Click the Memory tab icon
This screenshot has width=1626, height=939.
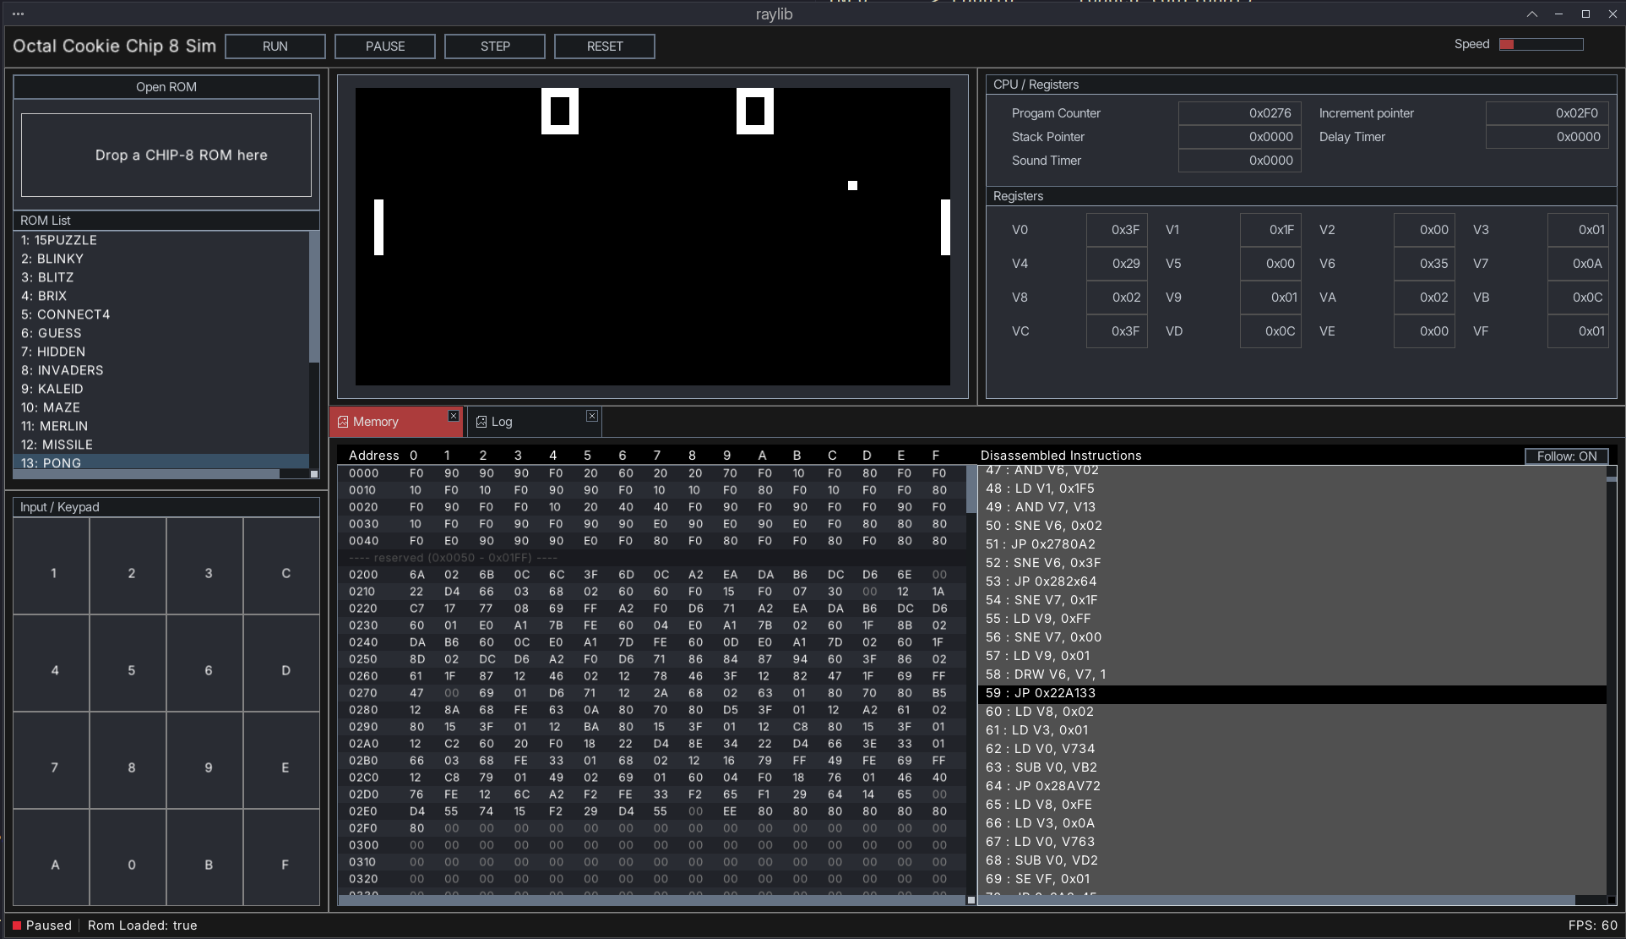343,422
